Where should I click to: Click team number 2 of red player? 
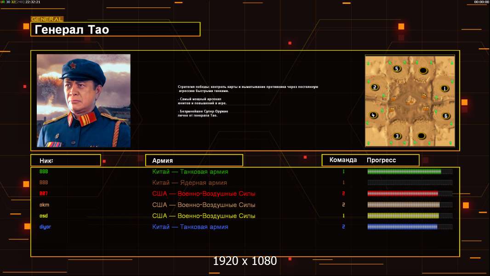tap(343, 194)
